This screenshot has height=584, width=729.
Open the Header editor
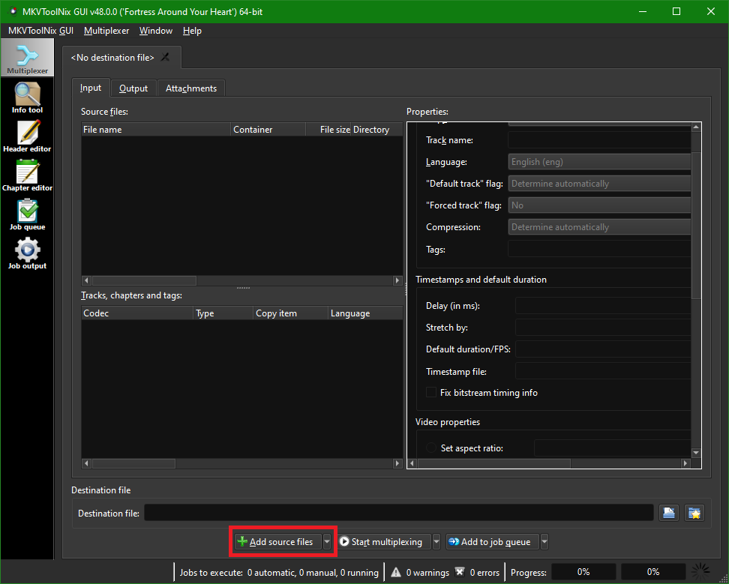27,136
